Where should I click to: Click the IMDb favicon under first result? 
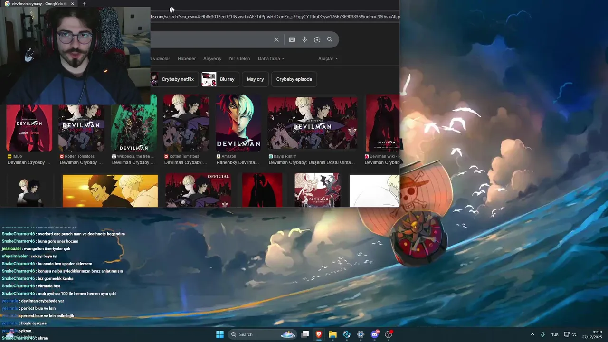(x=9, y=156)
